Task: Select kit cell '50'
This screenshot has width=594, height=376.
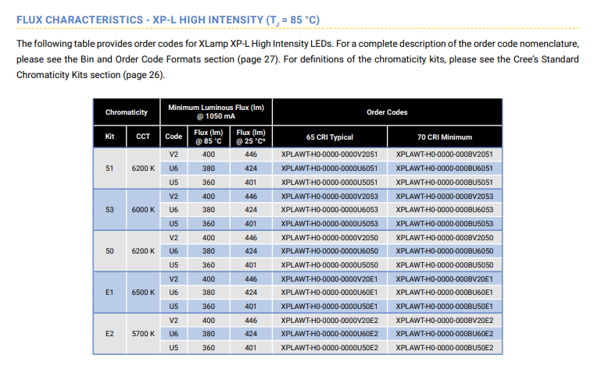Action: [x=109, y=250]
